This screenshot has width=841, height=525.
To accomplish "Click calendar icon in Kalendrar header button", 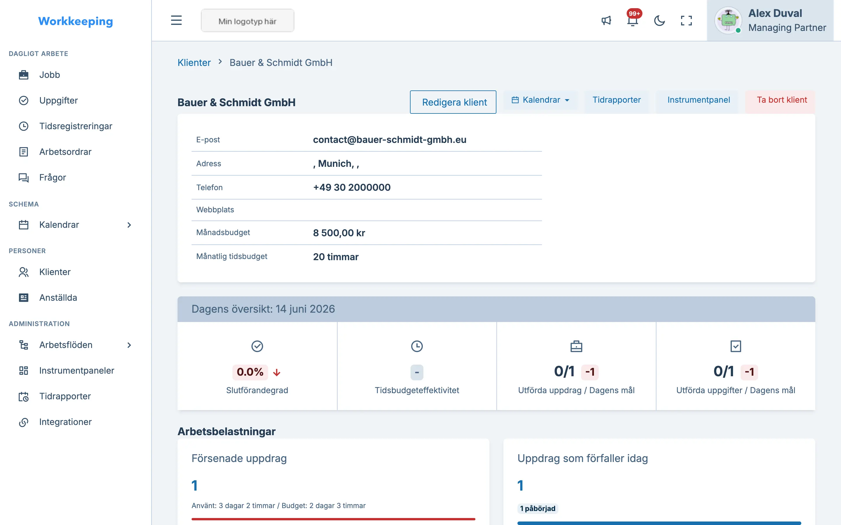I will coord(515,100).
